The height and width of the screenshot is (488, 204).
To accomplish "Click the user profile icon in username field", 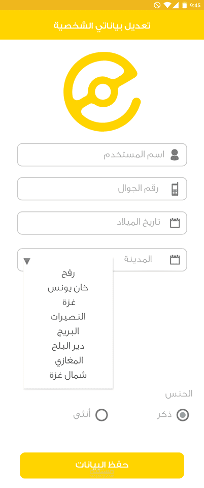I will [x=175, y=155].
